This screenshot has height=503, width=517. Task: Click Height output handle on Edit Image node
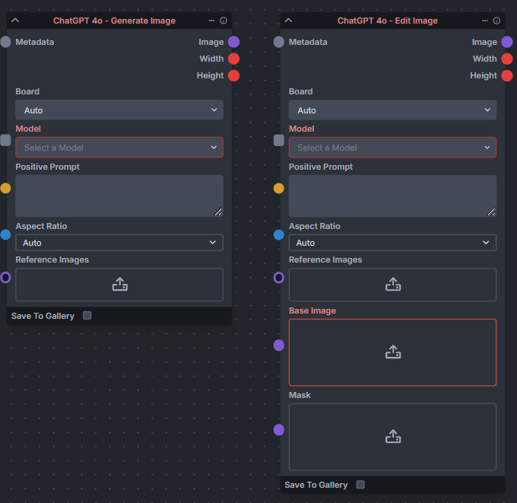507,75
